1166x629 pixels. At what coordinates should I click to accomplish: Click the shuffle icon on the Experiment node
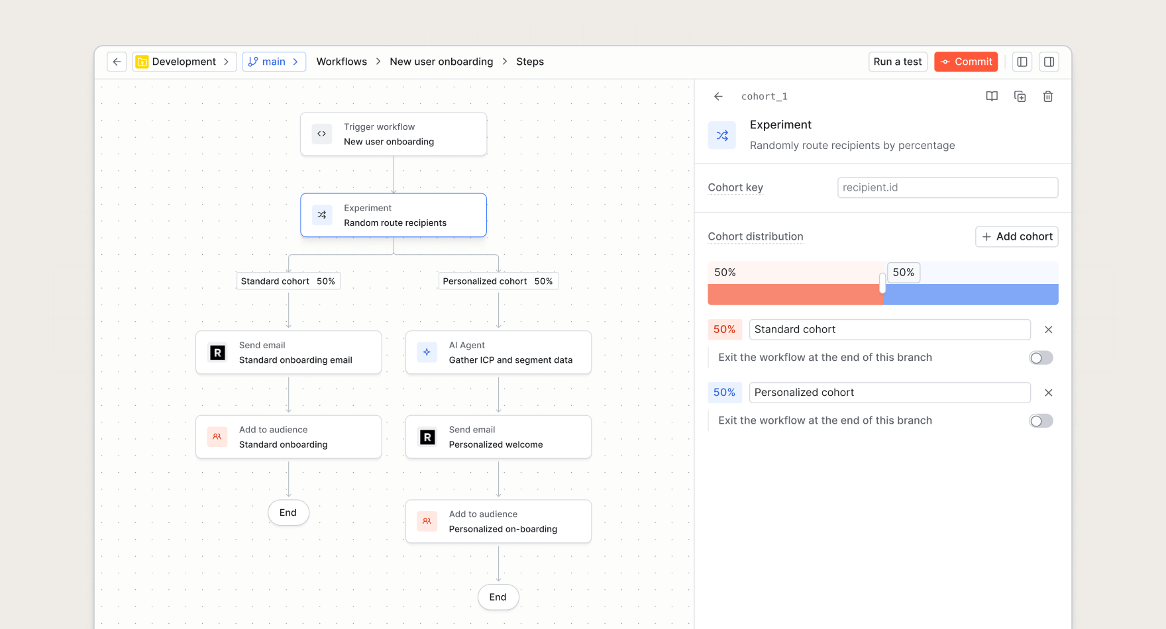(322, 215)
